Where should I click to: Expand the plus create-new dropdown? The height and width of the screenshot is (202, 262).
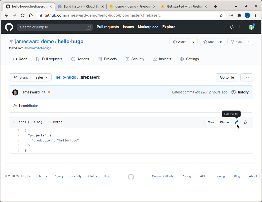tap(241, 27)
